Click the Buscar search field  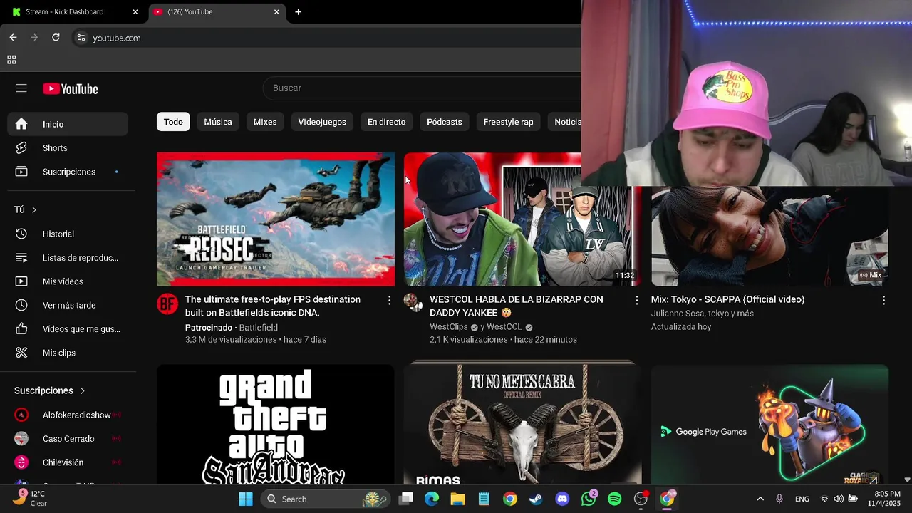pos(422,88)
